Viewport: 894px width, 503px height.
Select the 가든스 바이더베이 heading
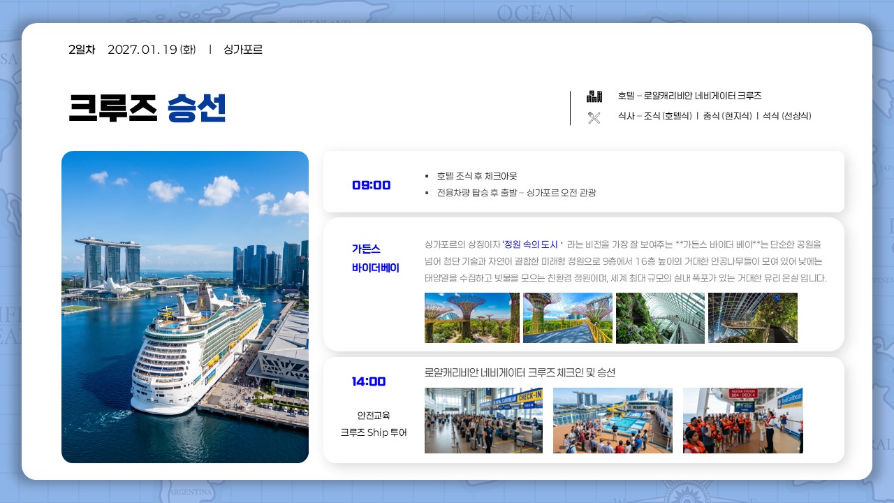coord(376,258)
